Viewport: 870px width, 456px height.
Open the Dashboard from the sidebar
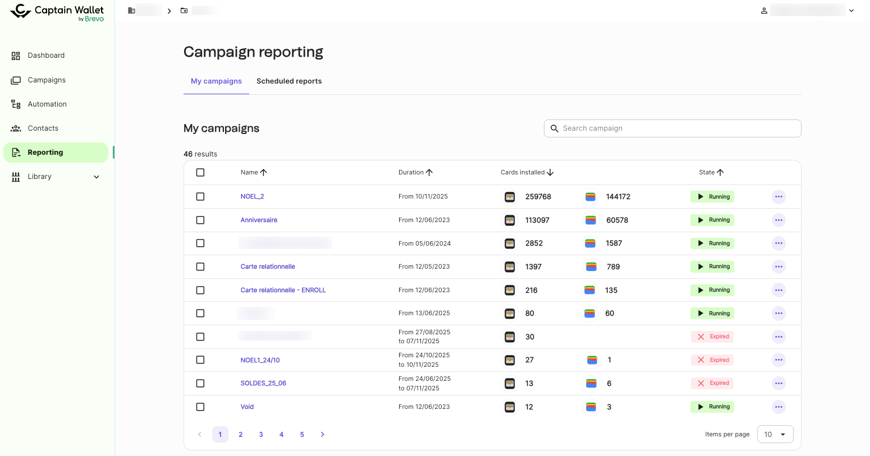(x=46, y=56)
